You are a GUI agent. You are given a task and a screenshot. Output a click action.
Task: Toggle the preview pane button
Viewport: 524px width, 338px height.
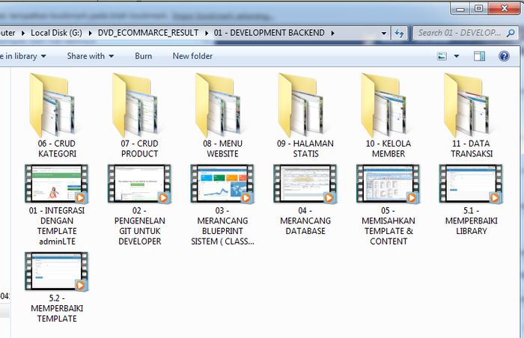click(x=480, y=56)
